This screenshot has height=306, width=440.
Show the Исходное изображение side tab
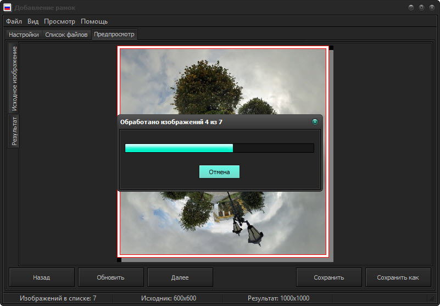tap(14, 79)
